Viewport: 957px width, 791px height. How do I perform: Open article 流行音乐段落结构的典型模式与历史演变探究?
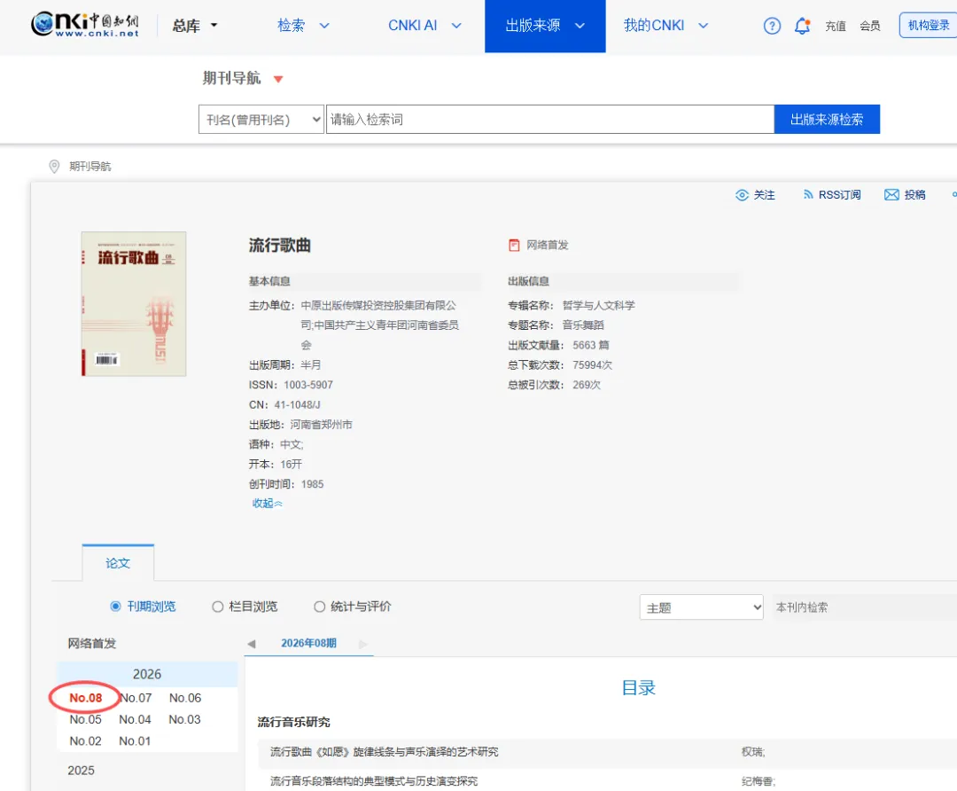point(374,781)
